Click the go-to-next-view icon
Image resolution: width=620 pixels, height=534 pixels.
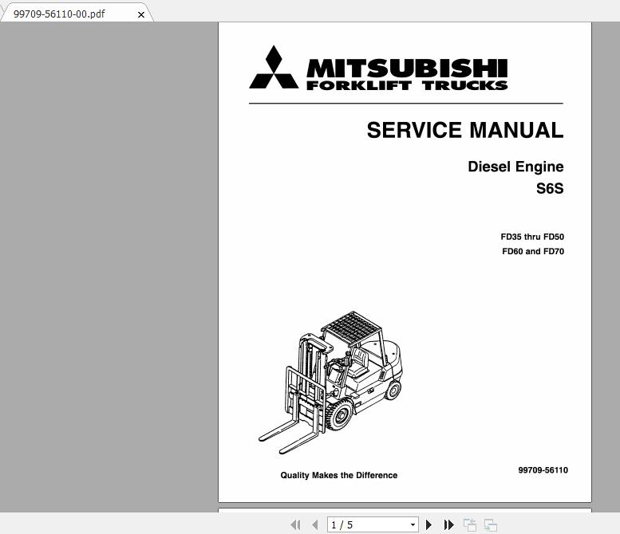click(490, 525)
